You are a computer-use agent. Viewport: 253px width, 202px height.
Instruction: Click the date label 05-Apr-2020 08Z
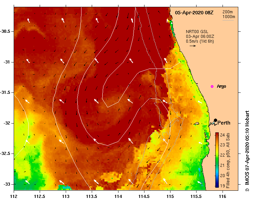(x=194, y=13)
